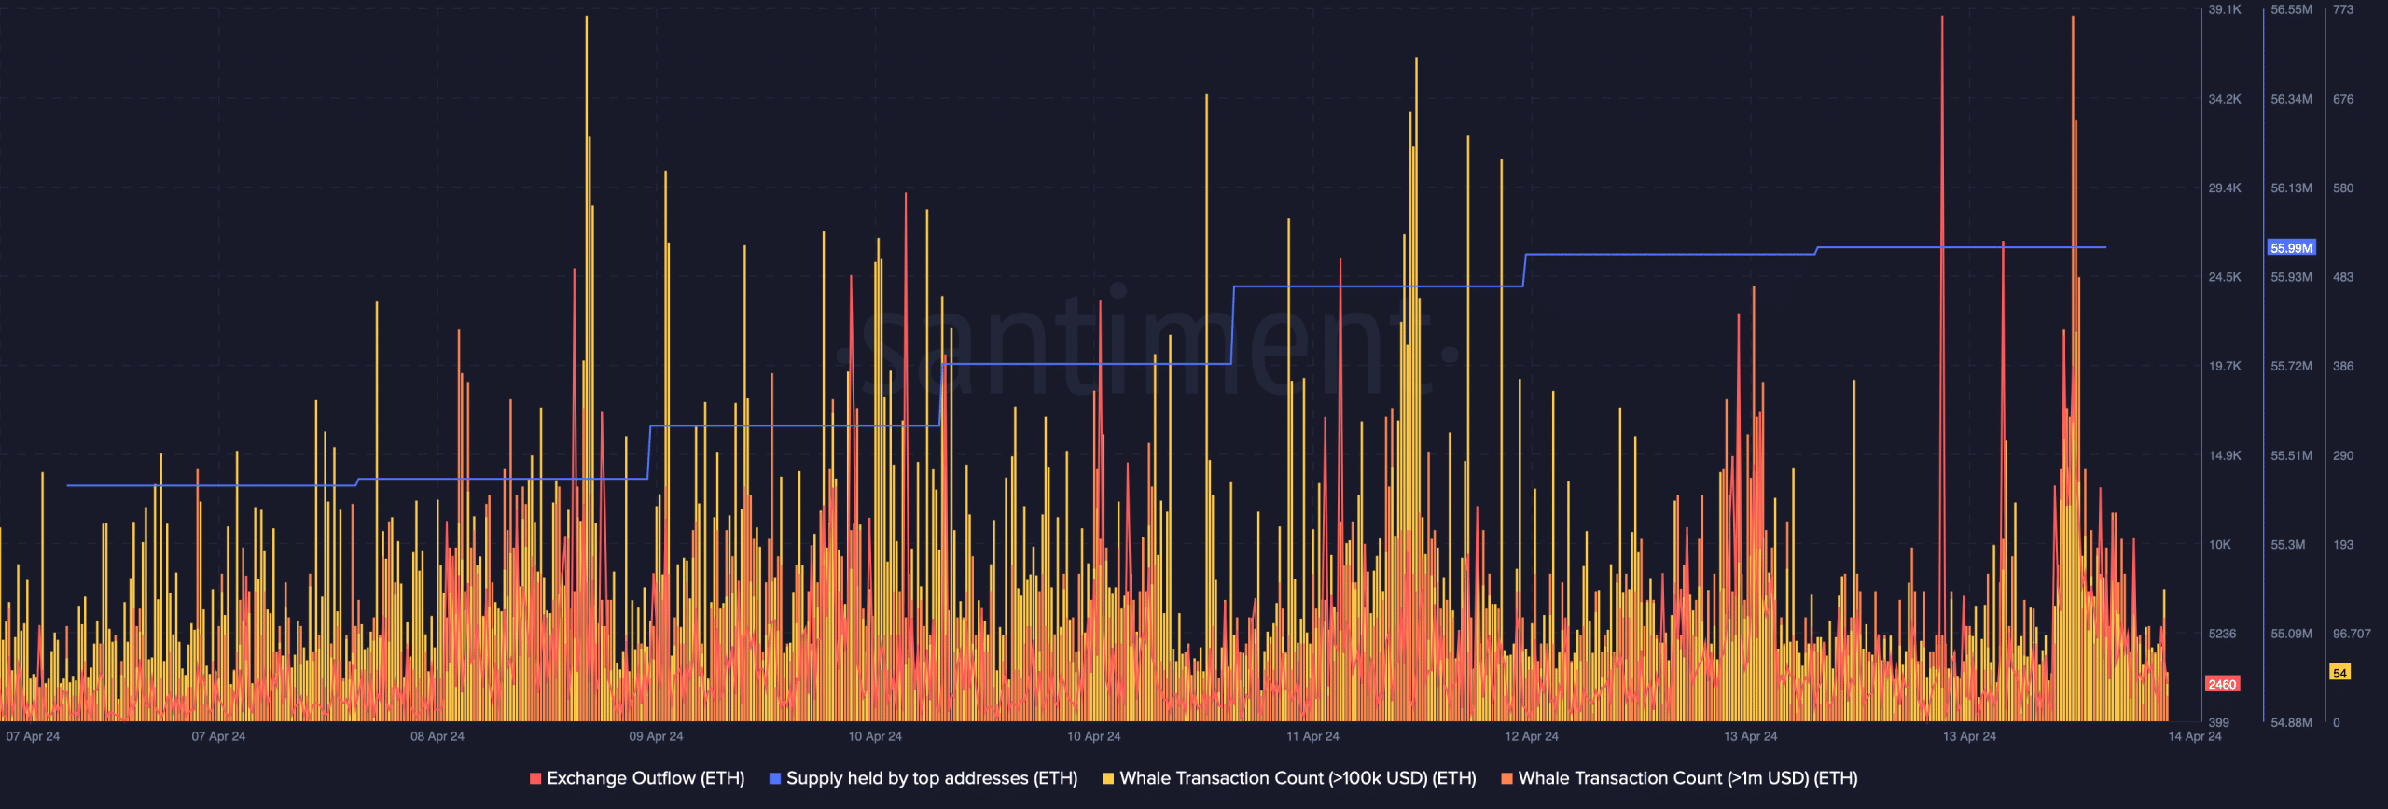The image size is (2388, 809).
Task: Click the blue Supply held legend swatch
Action: click(x=774, y=778)
